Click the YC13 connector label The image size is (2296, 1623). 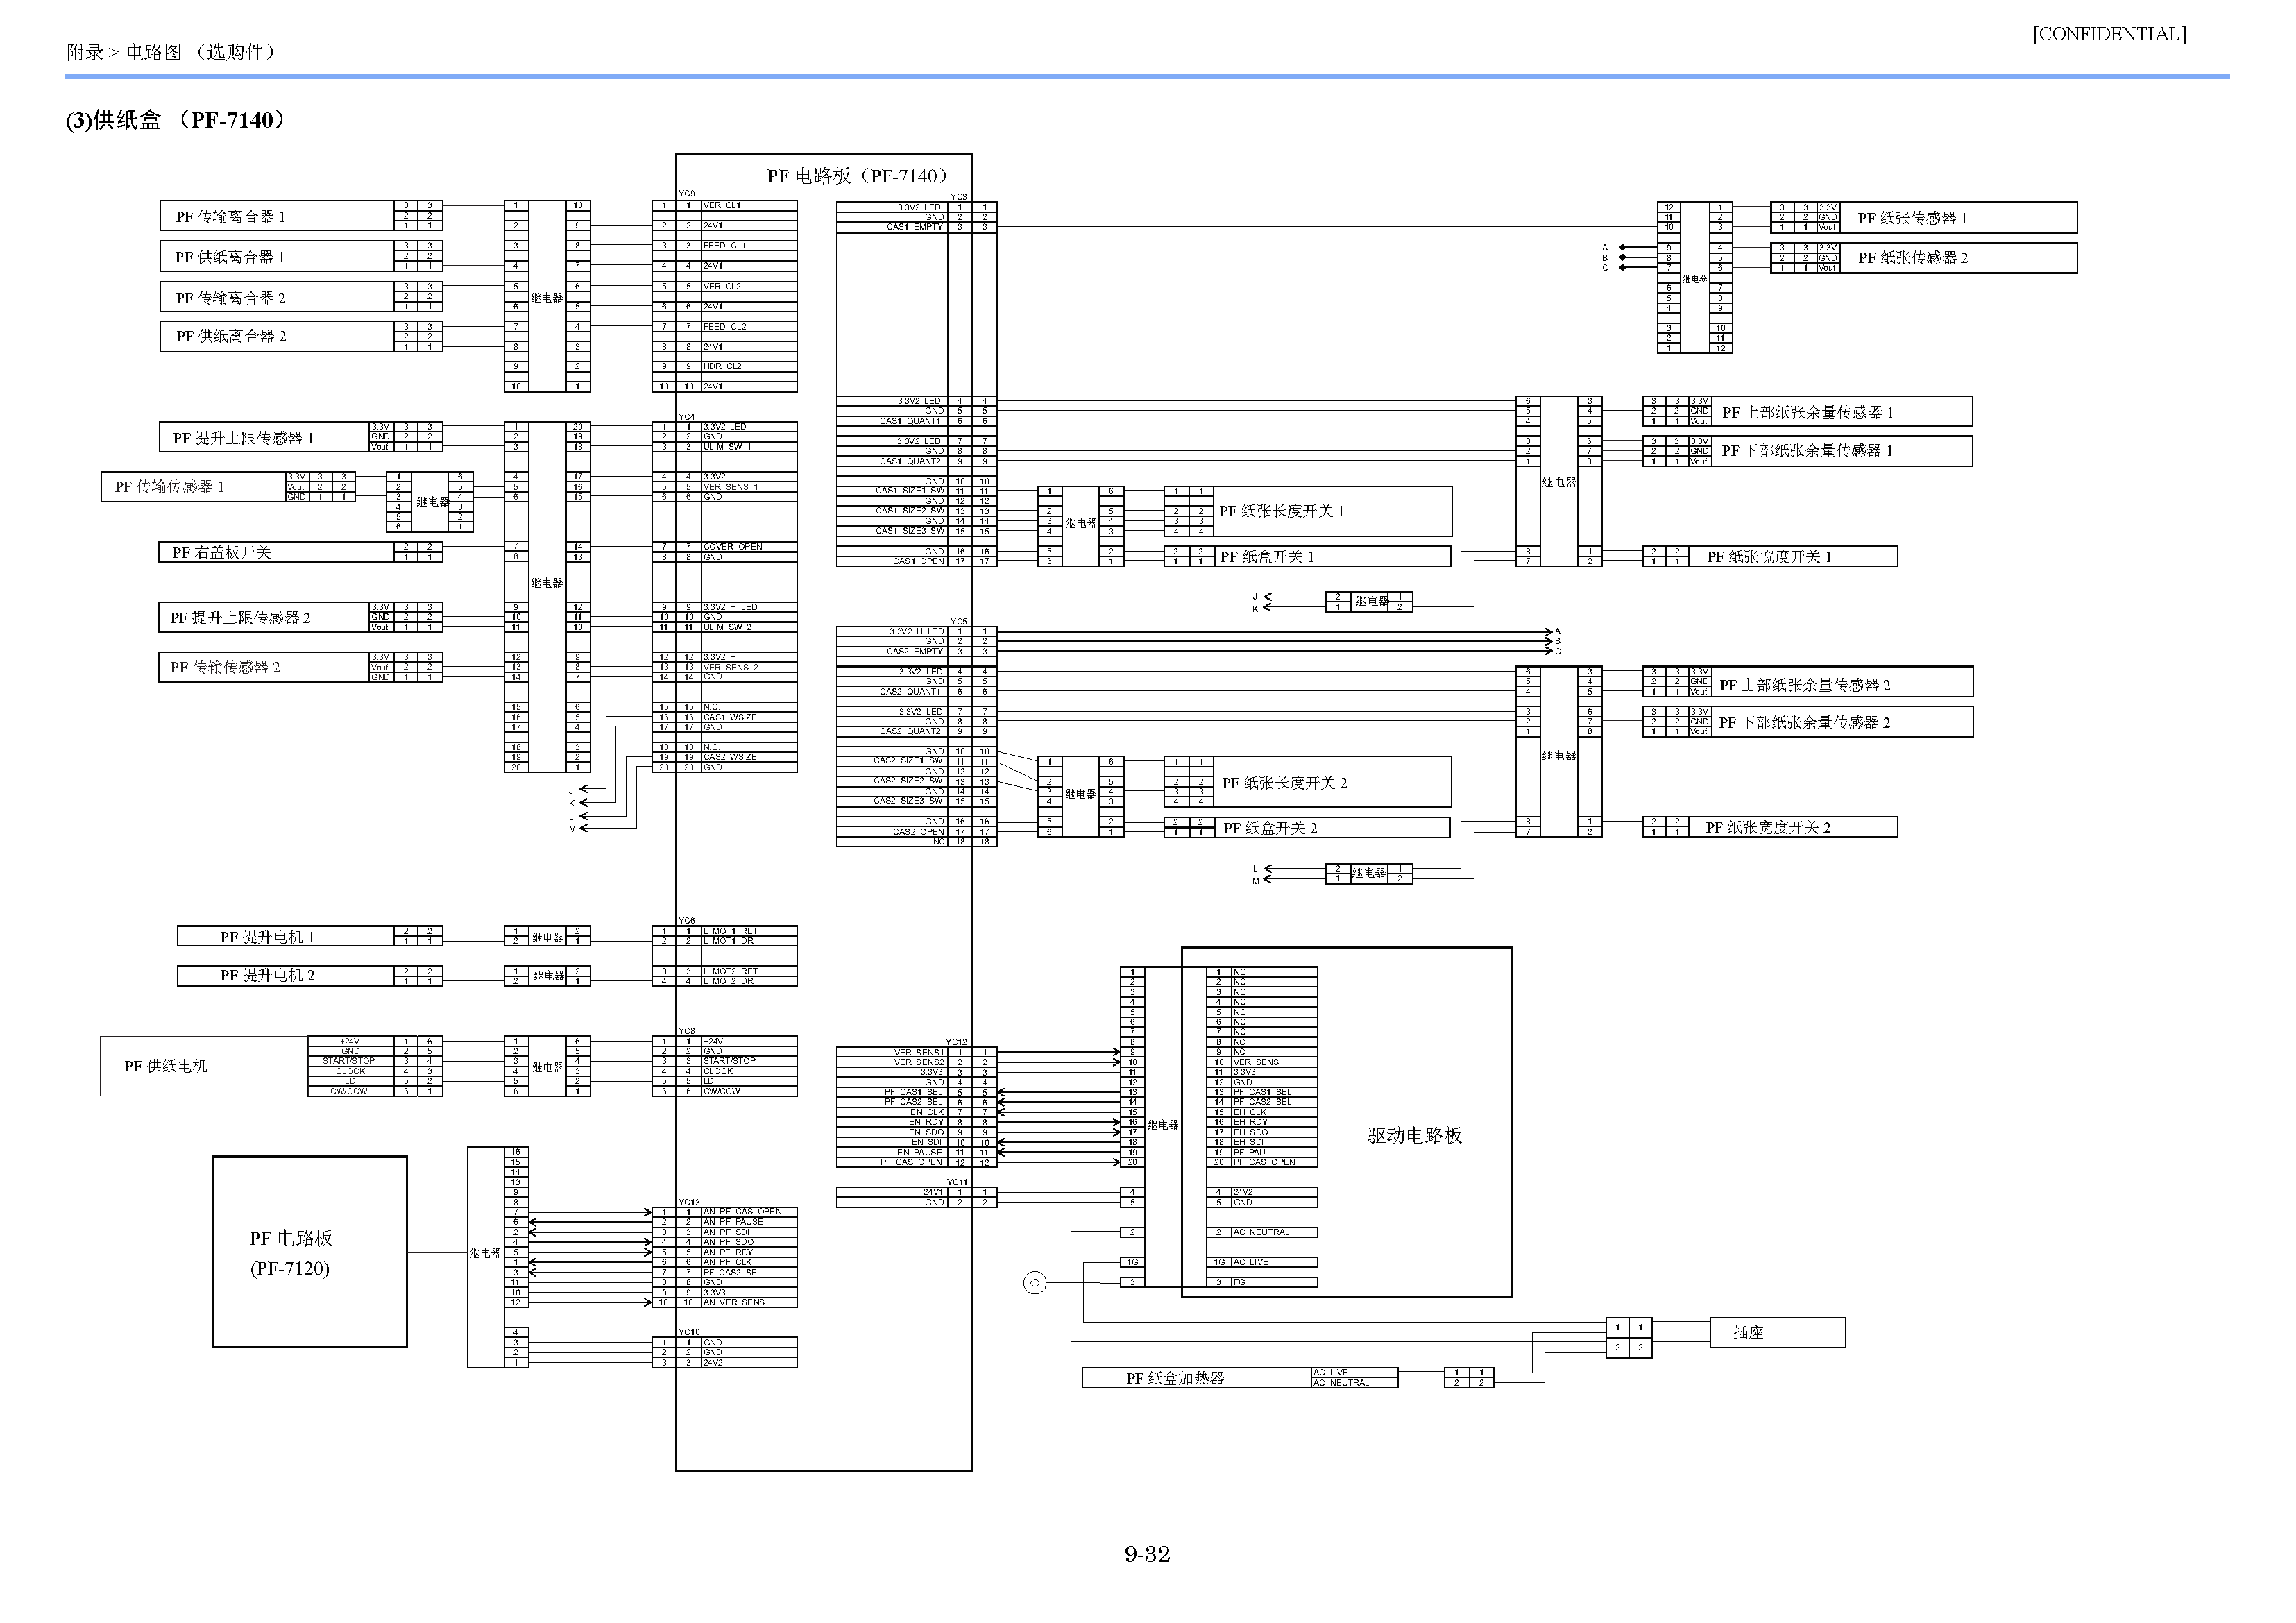(689, 1203)
